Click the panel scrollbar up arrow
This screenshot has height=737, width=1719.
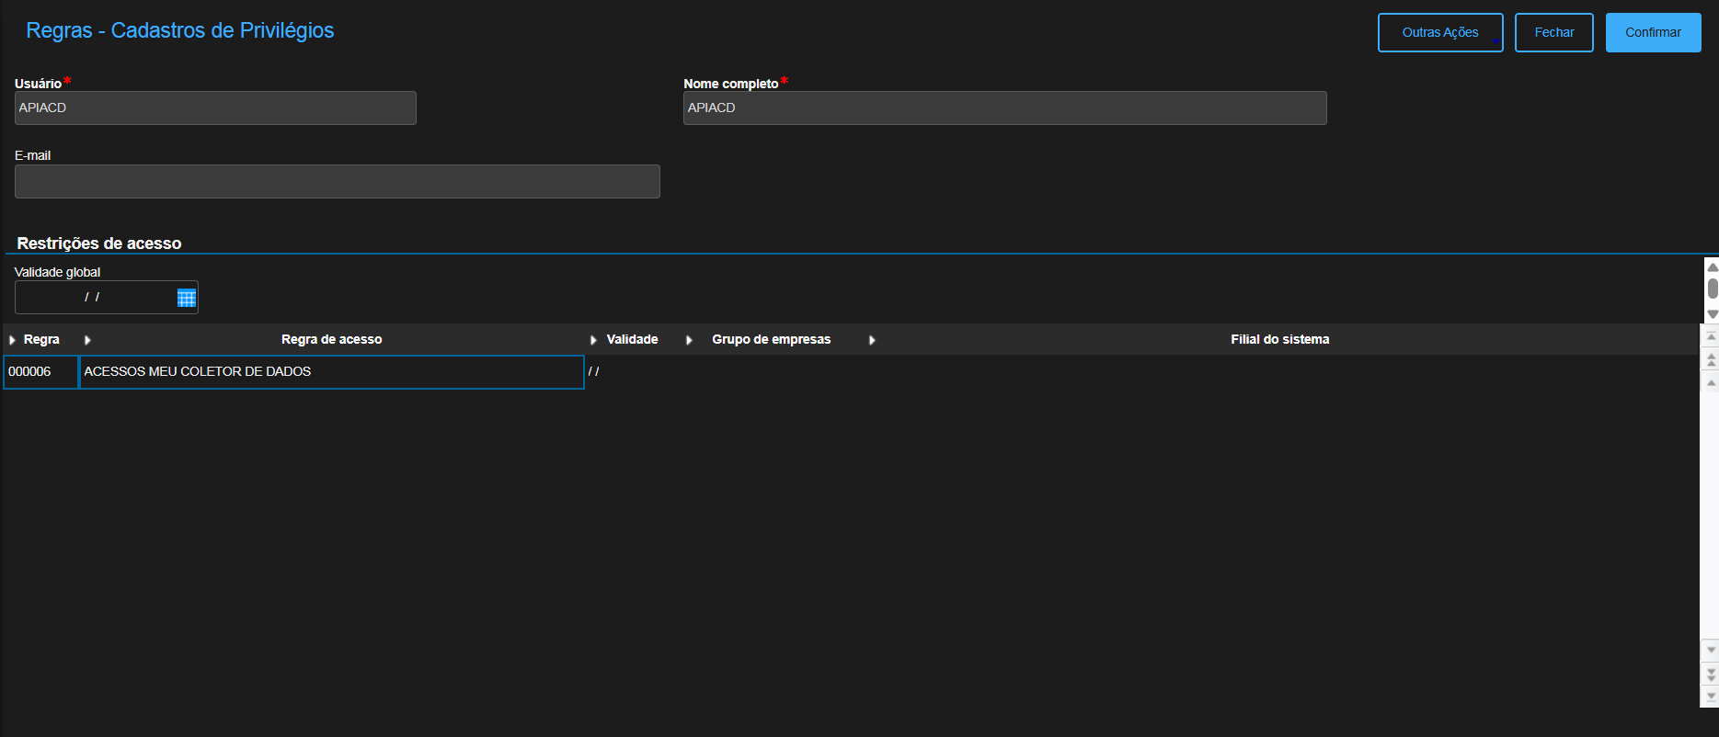[1712, 267]
